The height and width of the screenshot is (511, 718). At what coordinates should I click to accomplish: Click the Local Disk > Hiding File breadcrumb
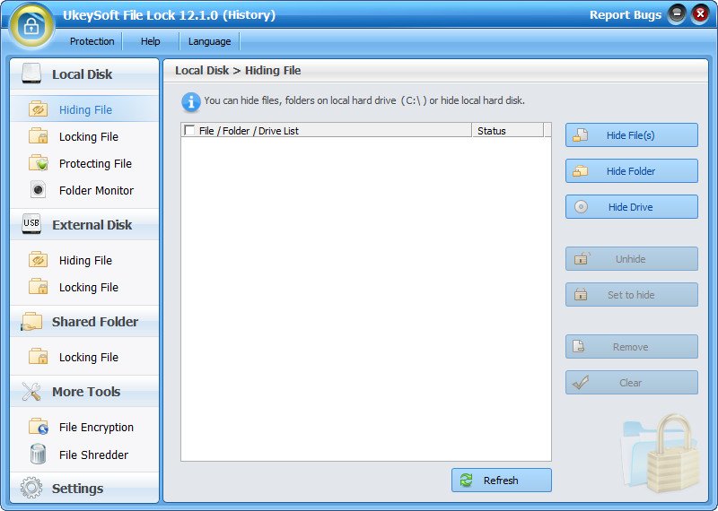(238, 71)
